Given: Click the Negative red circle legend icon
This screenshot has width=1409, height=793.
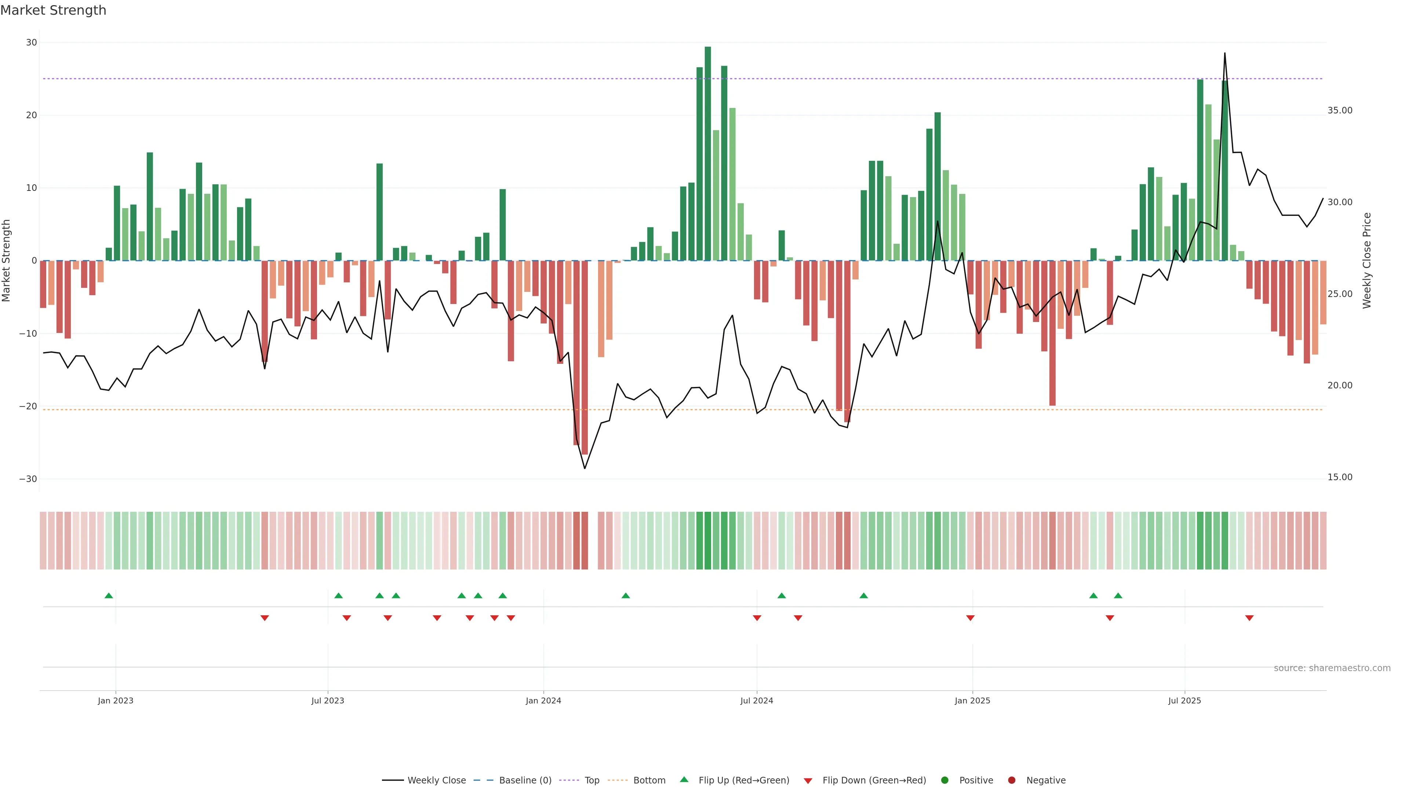Looking at the screenshot, I should coord(1011,781).
